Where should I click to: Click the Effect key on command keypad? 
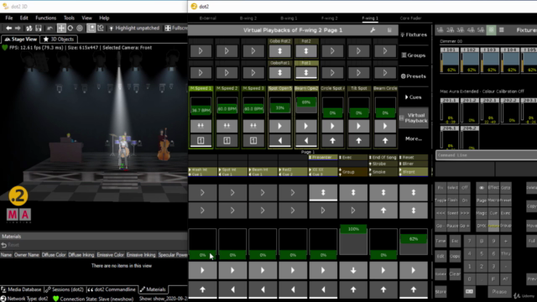click(x=493, y=188)
